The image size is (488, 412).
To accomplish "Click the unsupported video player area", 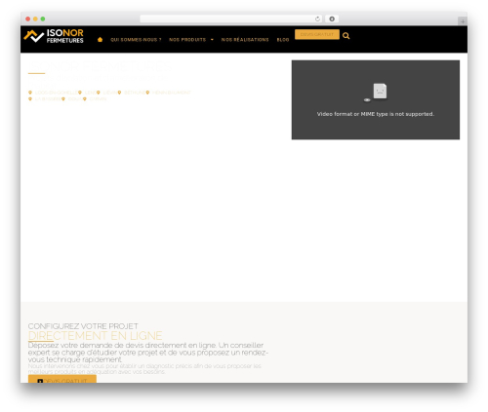I will tap(376, 99).
